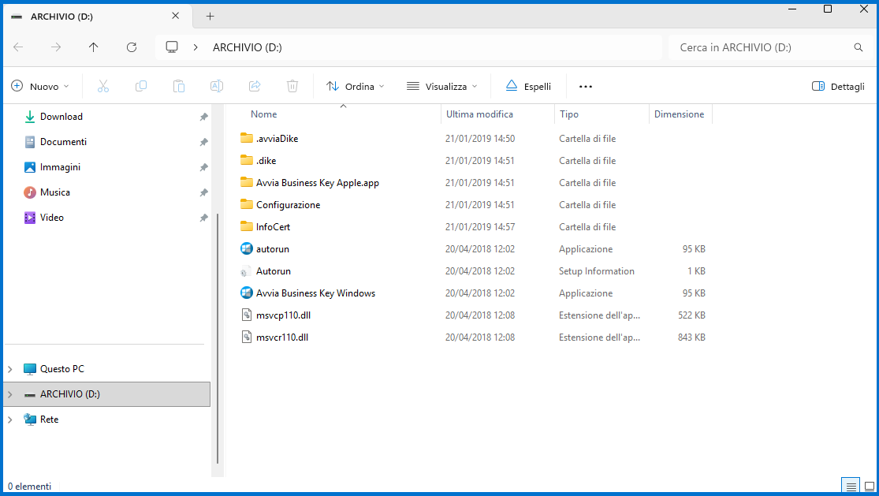Go back with the left arrow
The height and width of the screenshot is (496, 879).
(18, 47)
